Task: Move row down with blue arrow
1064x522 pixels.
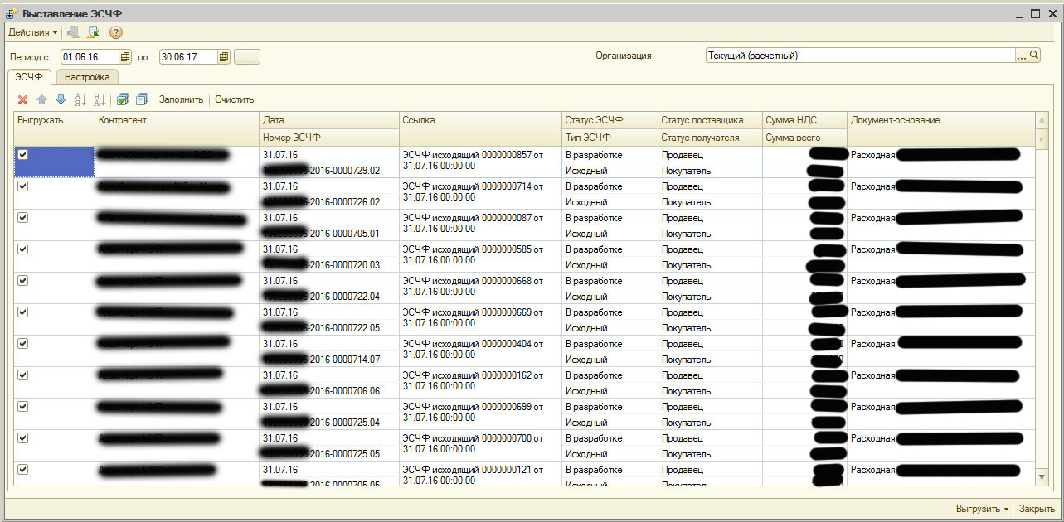Action: (x=61, y=99)
